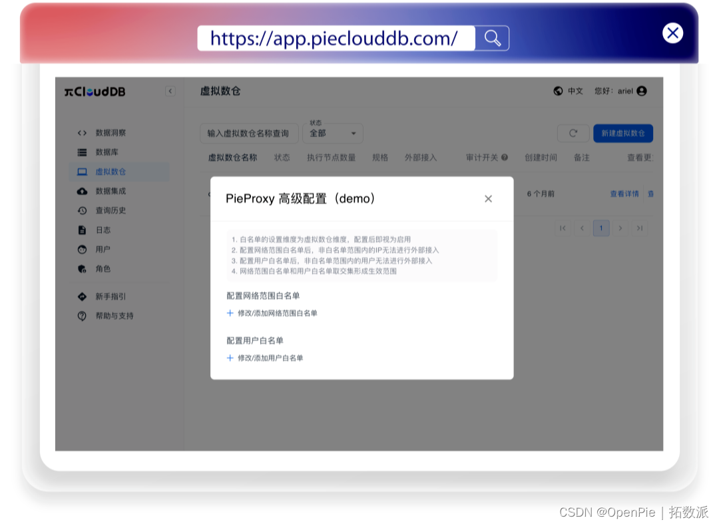The height and width of the screenshot is (526, 719).
Task: Click the 帮助与支持 question mark icon
Action: [82, 316]
